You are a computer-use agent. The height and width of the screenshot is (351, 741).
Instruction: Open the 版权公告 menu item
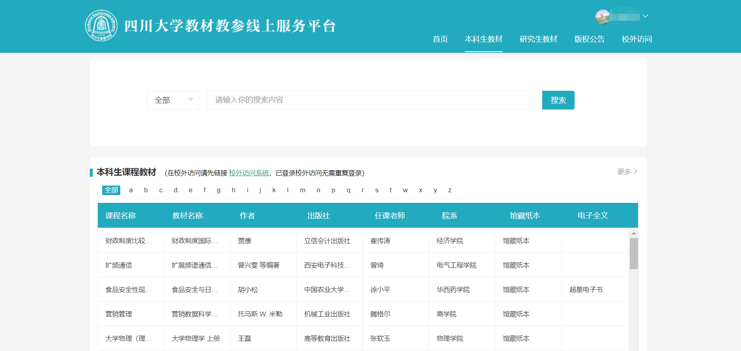click(x=589, y=39)
